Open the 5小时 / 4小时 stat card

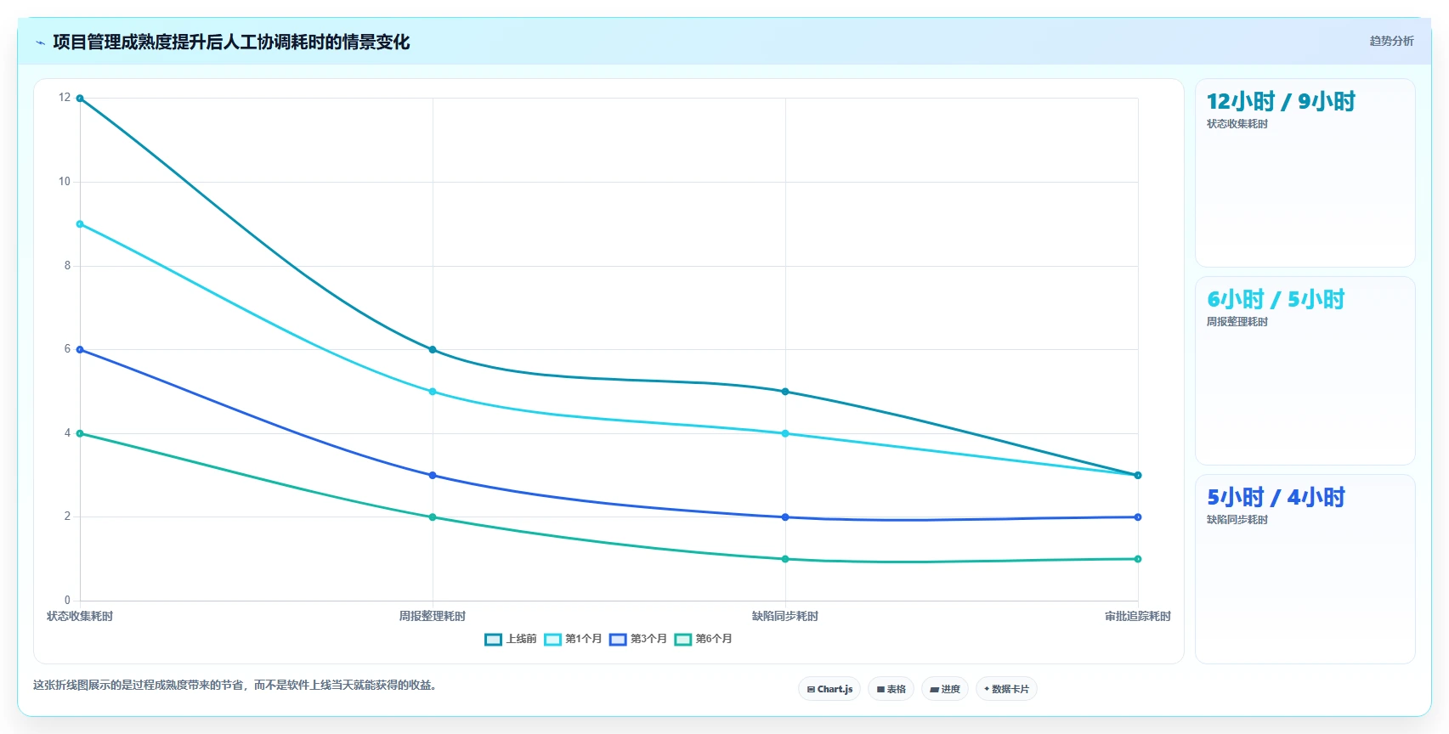click(x=1305, y=569)
